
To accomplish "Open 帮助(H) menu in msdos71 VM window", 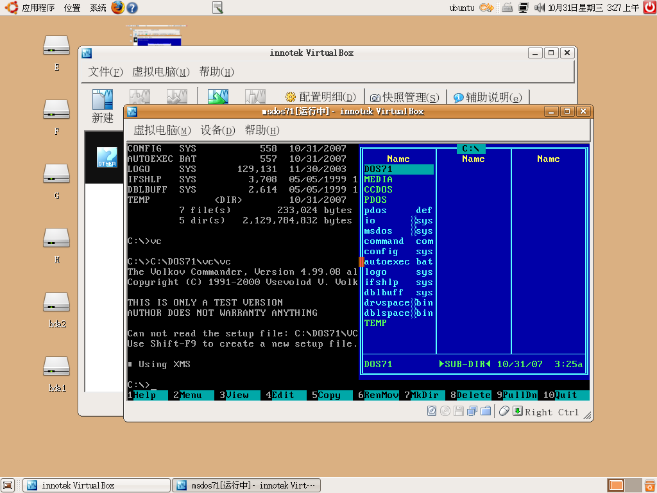I will click(x=262, y=130).
